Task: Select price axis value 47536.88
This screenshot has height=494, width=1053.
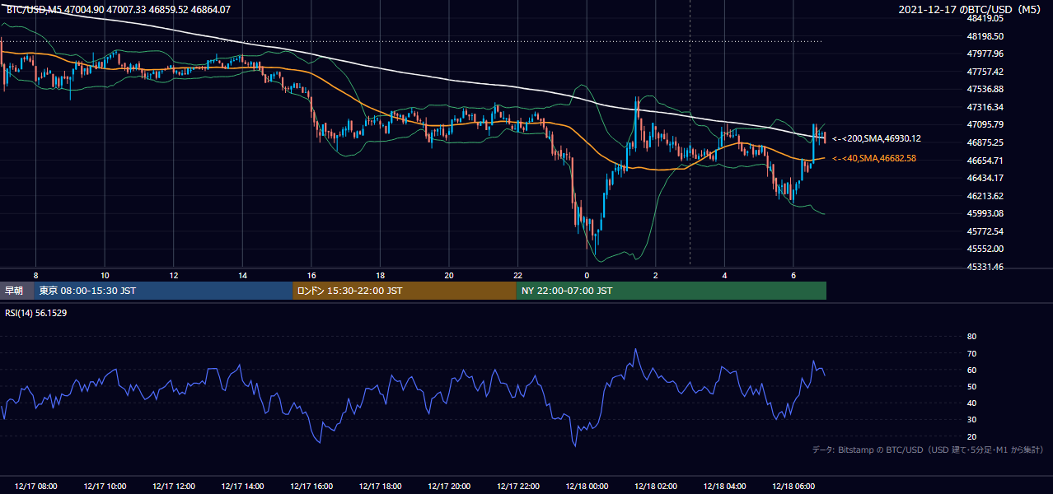Action: coord(985,89)
